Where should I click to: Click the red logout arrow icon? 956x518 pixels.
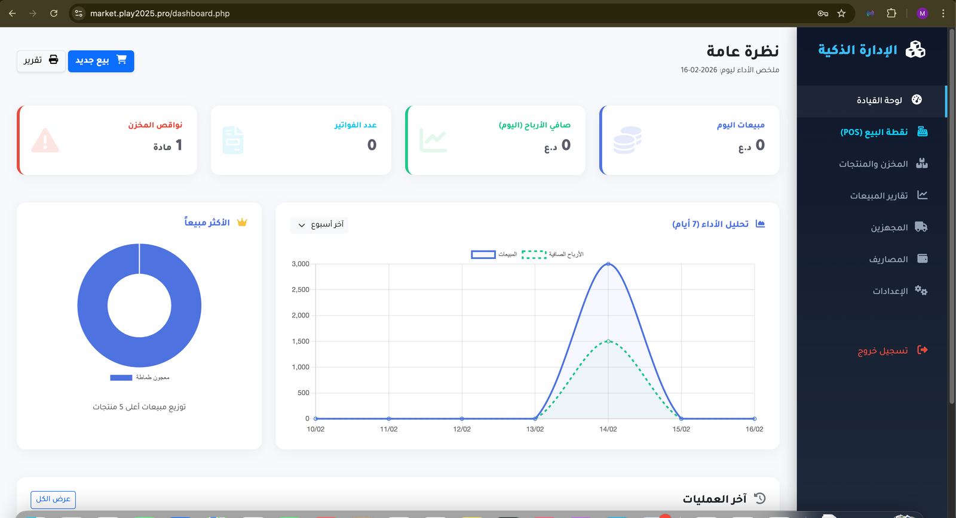923,350
